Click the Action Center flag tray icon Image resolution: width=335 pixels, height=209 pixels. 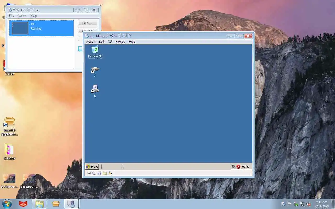click(289, 204)
